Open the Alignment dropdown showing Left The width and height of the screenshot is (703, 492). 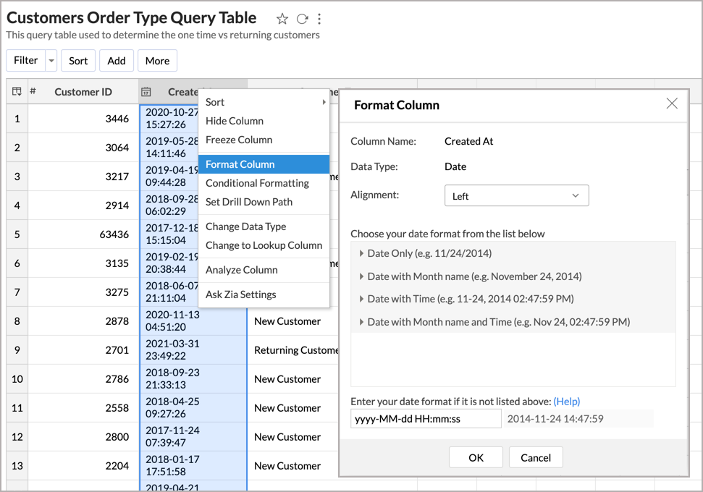516,195
